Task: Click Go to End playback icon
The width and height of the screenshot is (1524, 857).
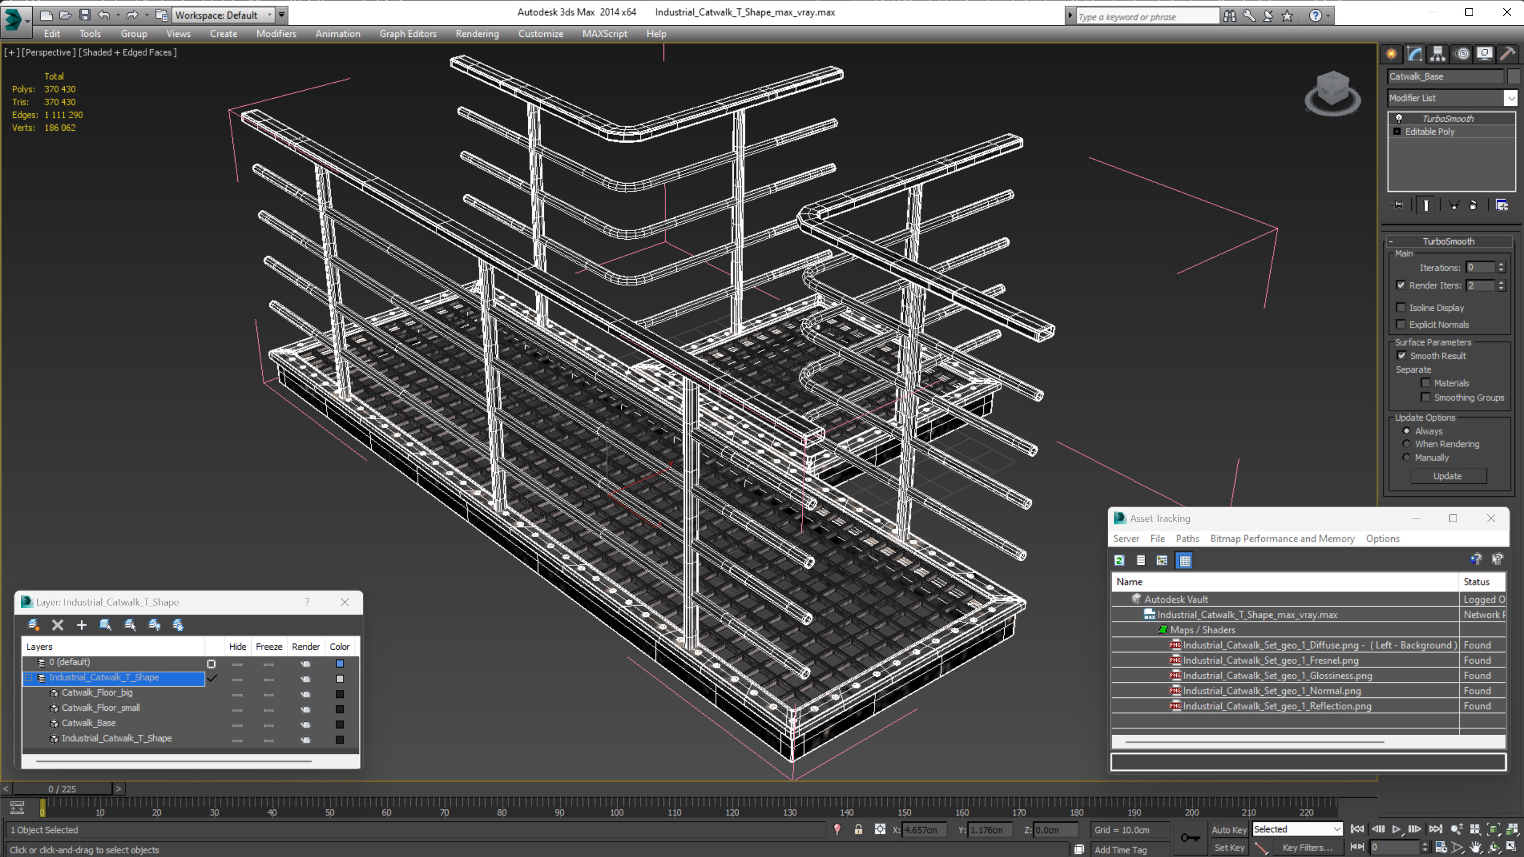Action: (1435, 829)
